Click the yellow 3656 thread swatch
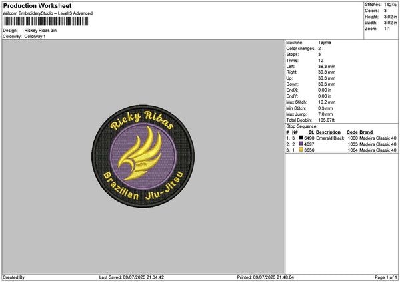The image size is (400, 282). (301, 150)
